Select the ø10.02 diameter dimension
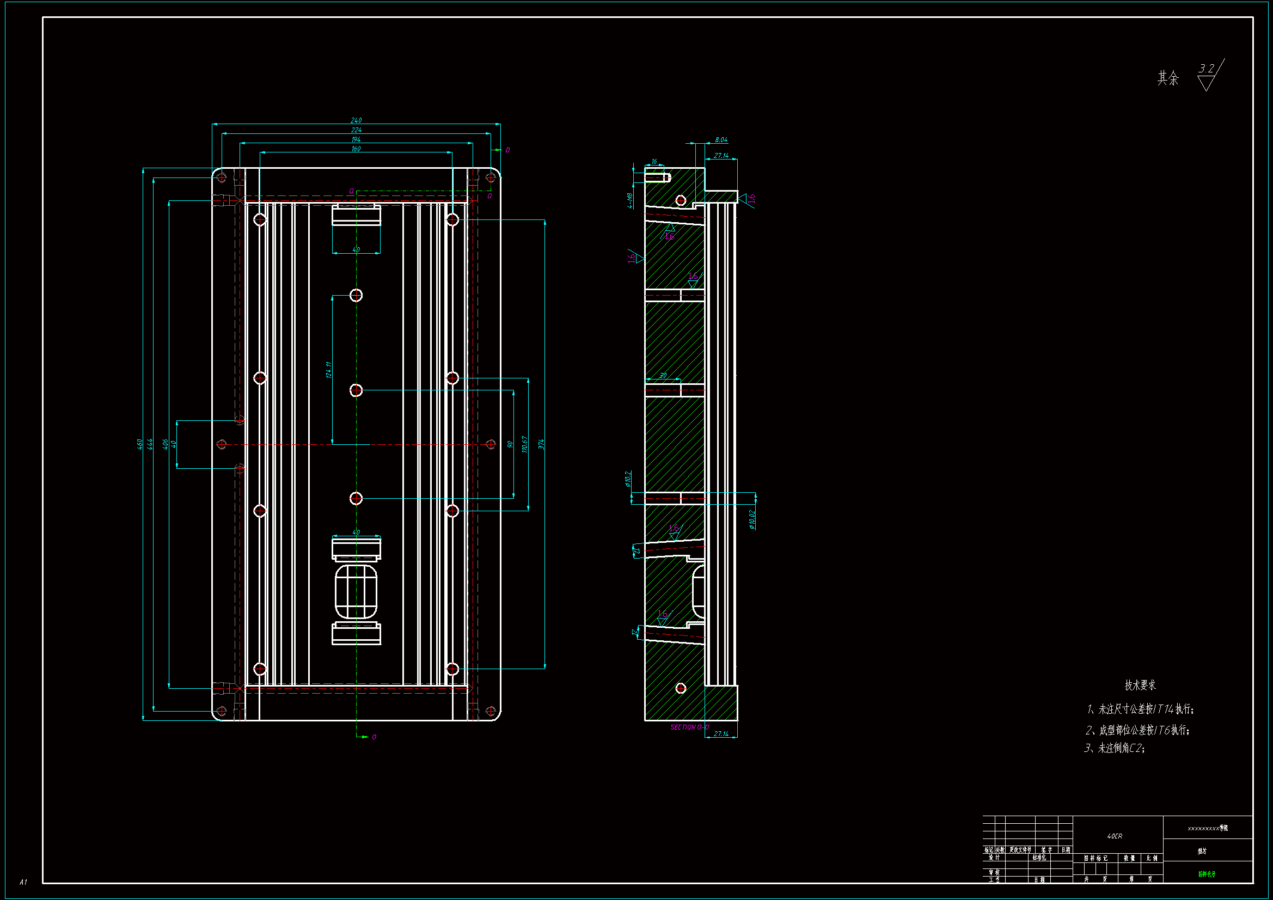Image resolution: width=1273 pixels, height=900 pixels. click(752, 519)
